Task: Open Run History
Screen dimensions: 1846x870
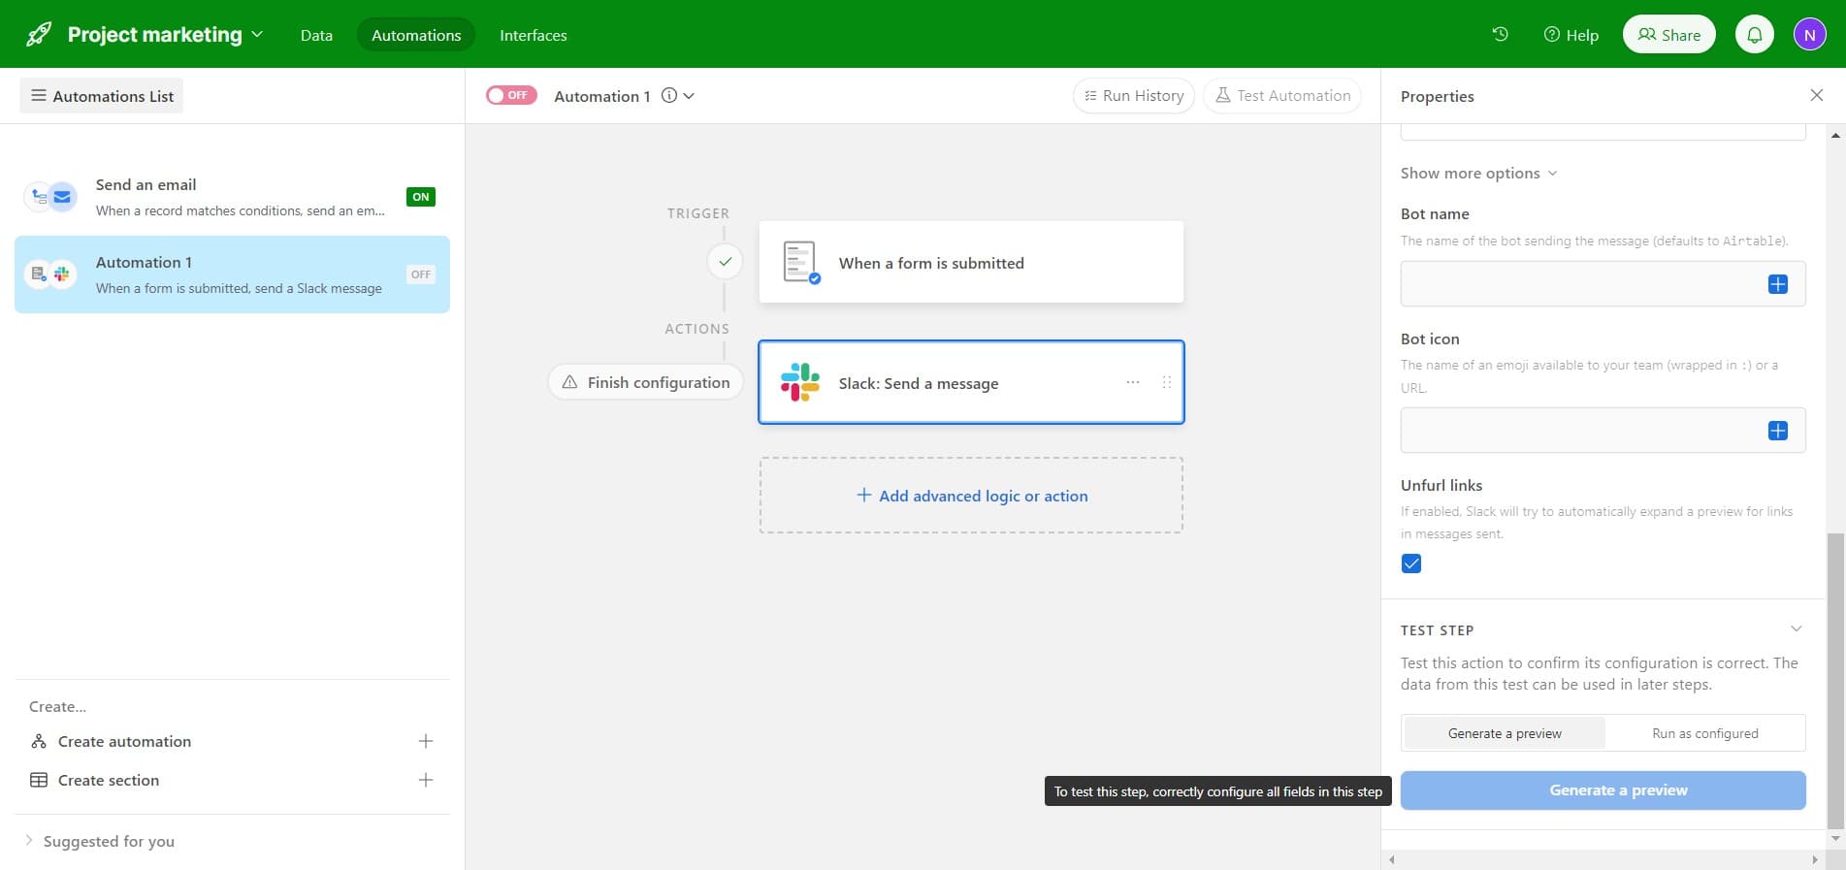Action: tap(1133, 95)
